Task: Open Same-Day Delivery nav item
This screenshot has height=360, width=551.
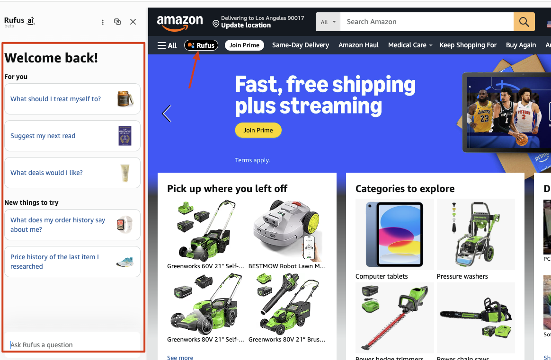Action: 301,45
